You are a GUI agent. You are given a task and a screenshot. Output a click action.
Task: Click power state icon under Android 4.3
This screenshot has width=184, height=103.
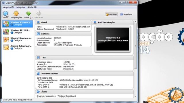tap(12, 48)
